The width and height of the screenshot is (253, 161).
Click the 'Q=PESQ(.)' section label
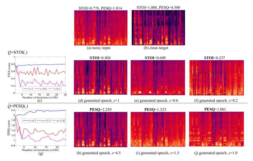(18, 106)
